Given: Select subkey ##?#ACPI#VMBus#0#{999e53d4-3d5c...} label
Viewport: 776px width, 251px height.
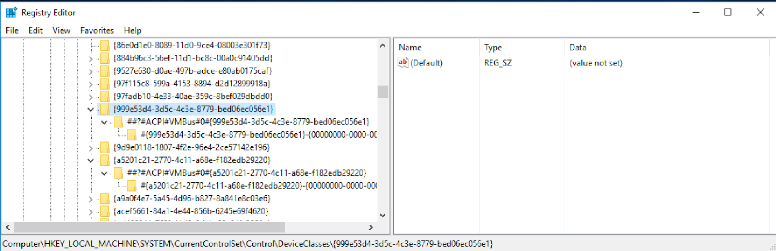Looking at the screenshot, I should pos(248,122).
